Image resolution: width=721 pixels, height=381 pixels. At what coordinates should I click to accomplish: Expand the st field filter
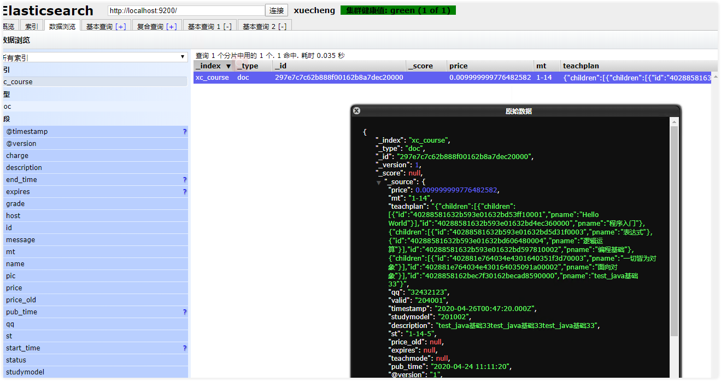[x=94, y=336]
